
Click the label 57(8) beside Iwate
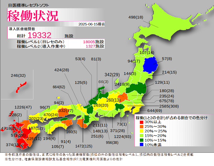(167, 59)
